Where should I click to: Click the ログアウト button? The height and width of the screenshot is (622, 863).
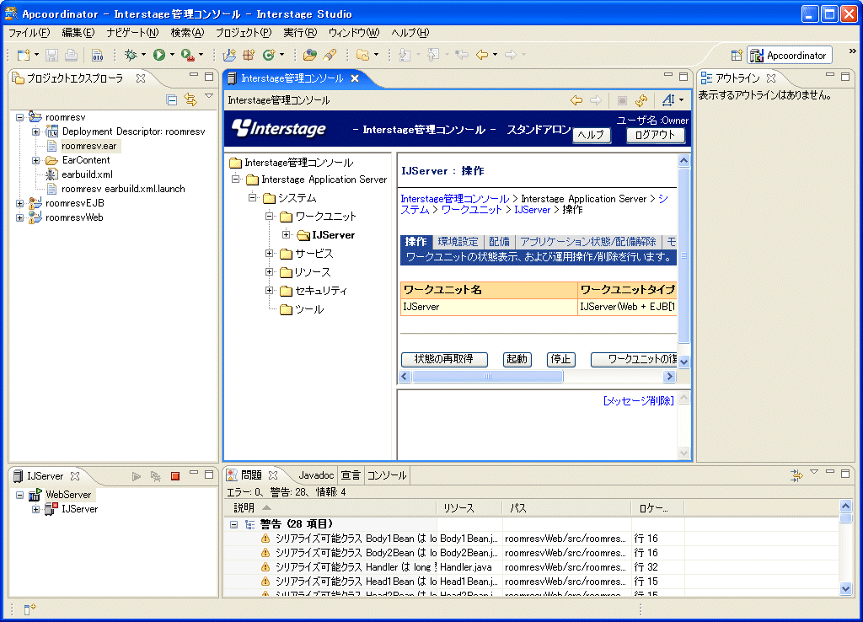(656, 135)
